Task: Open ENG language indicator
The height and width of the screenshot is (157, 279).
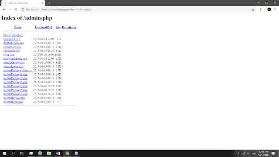Action: pyautogui.click(x=254, y=153)
